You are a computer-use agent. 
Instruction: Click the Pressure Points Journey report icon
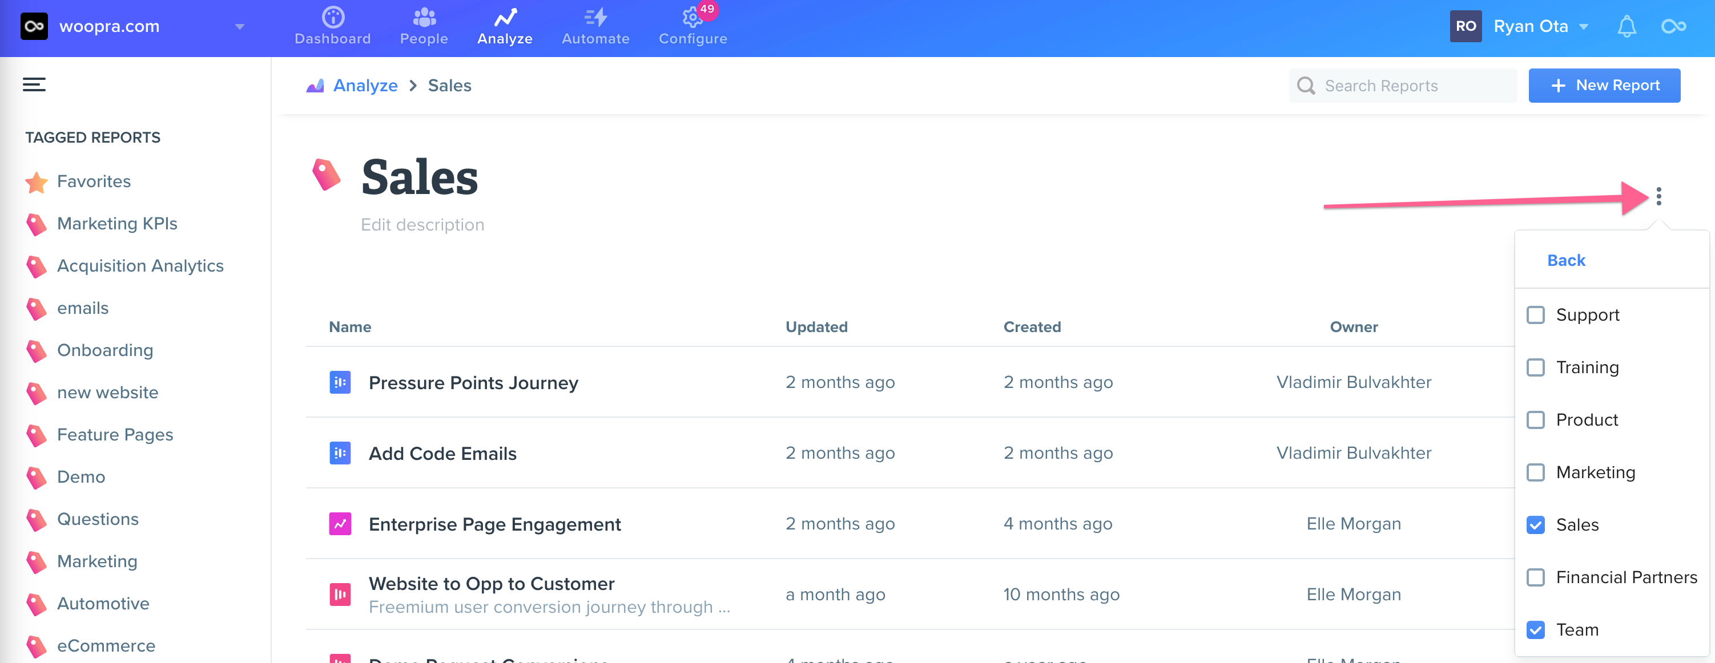point(340,383)
